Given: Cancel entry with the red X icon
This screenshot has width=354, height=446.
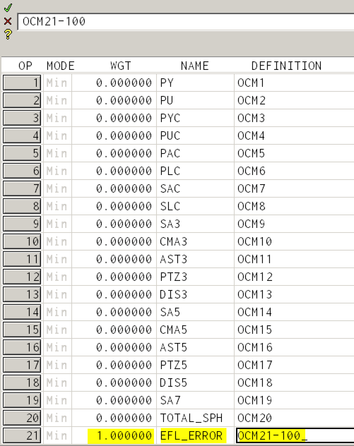Looking at the screenshot, I should (x=8, y=22).
